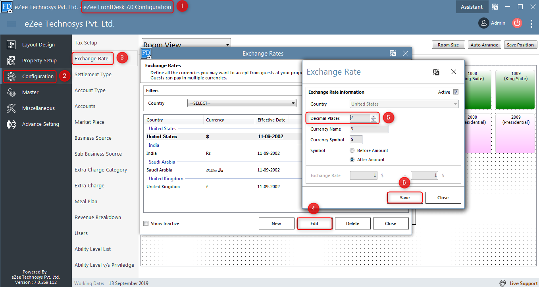This screenshot has height=287, width=539.
Task: Open the Room View dropdown
Action: (x=186, y=44)
